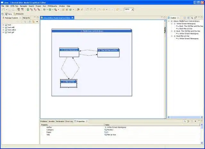
Task: Click the External Tools run icon
Action: [55, 10]
